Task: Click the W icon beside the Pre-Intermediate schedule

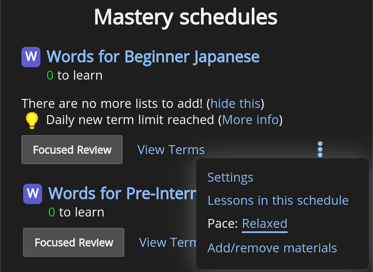Action: pos(33,194)
